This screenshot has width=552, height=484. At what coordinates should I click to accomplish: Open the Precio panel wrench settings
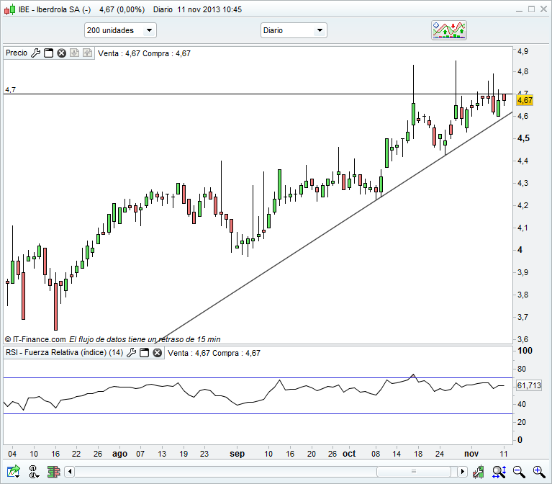tap(36, 53)
